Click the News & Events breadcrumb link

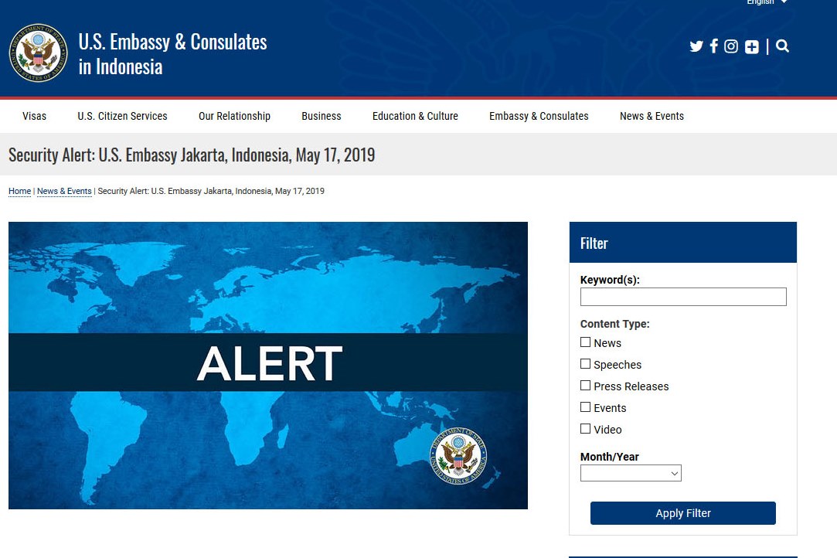64,191
